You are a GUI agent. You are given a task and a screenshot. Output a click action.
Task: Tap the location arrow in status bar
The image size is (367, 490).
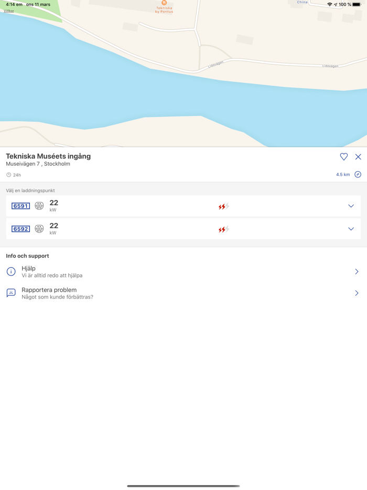click(336, 5)
